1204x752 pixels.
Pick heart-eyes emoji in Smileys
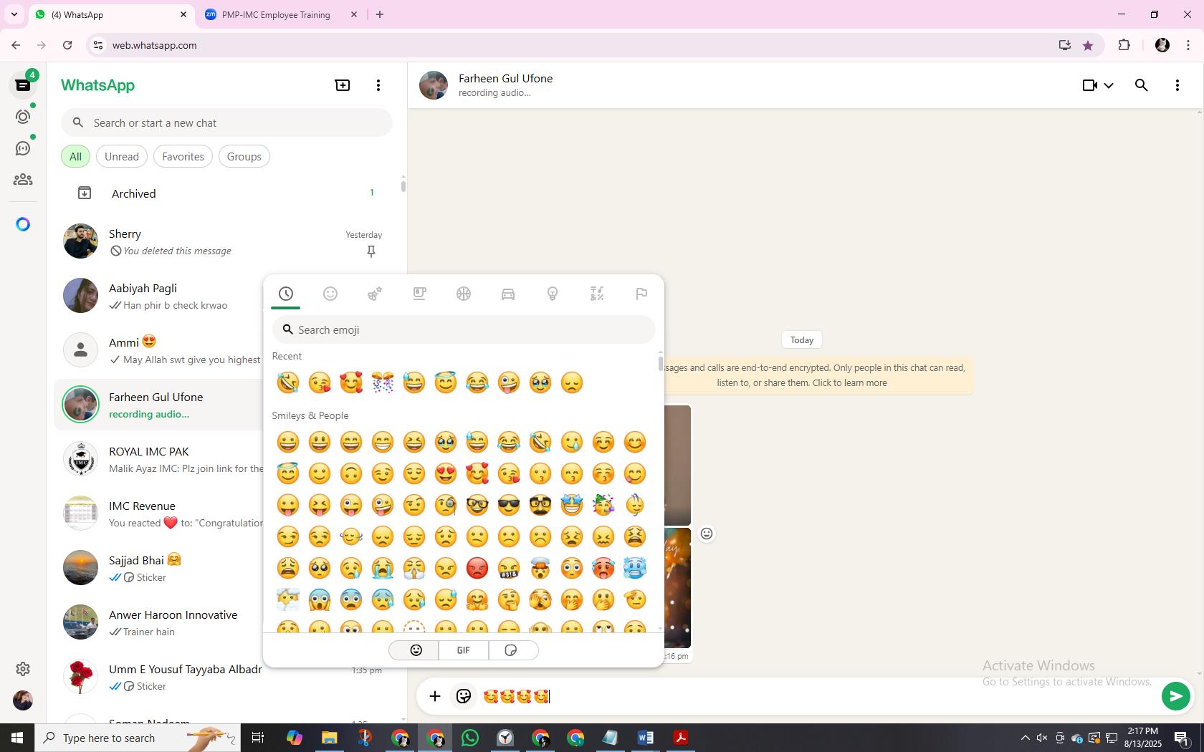point(446,474)
